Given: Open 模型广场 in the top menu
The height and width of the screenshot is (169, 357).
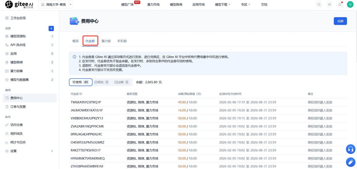Looking at the screenshot, I should click(x=127, y=4).
